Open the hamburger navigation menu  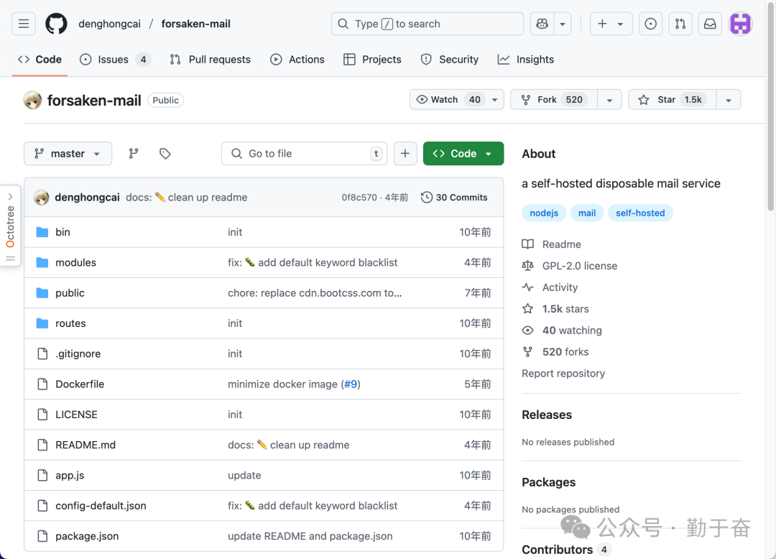pos(23,24)
